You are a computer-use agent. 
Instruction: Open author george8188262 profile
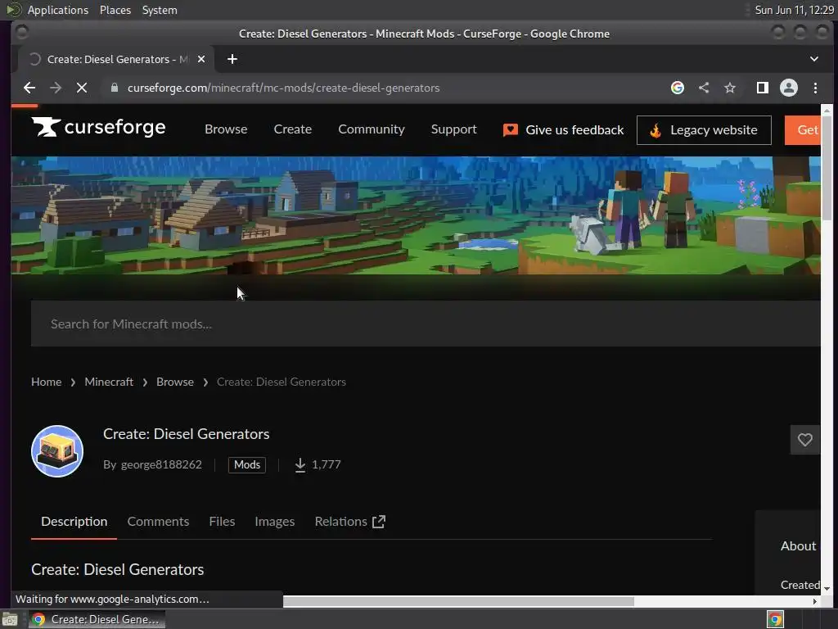161,465
